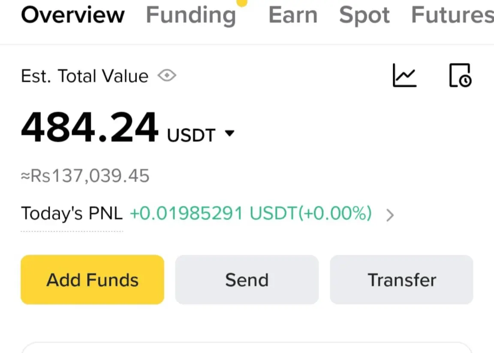494x353 pixels.
Task: Open the transaction history icon
Action: click(x=460, y=75)
